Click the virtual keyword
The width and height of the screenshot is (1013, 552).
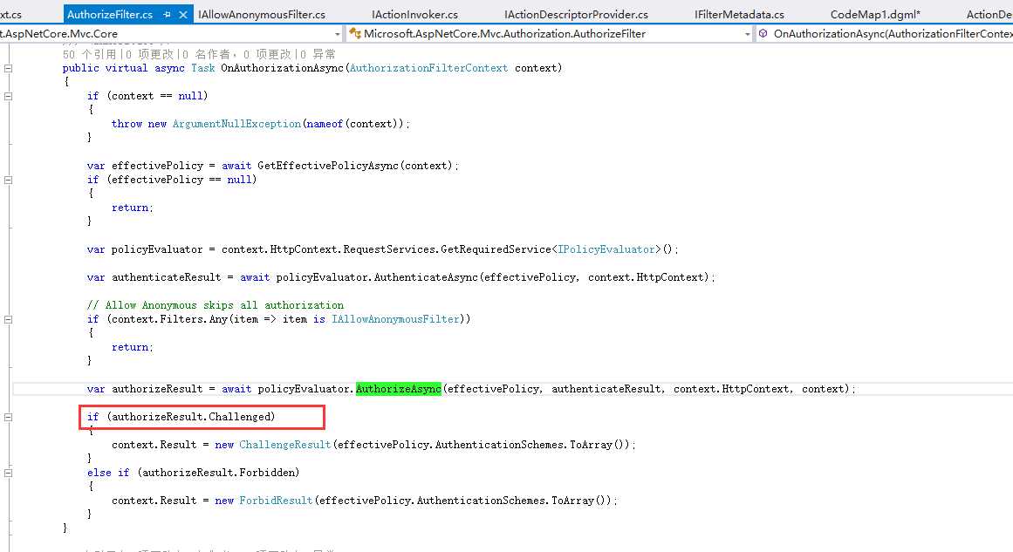click(x=126, y=68)
